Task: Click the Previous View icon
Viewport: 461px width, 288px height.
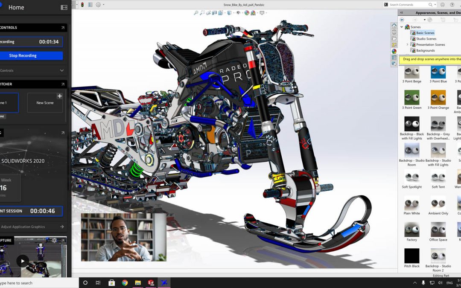Action: pos(208,13)
